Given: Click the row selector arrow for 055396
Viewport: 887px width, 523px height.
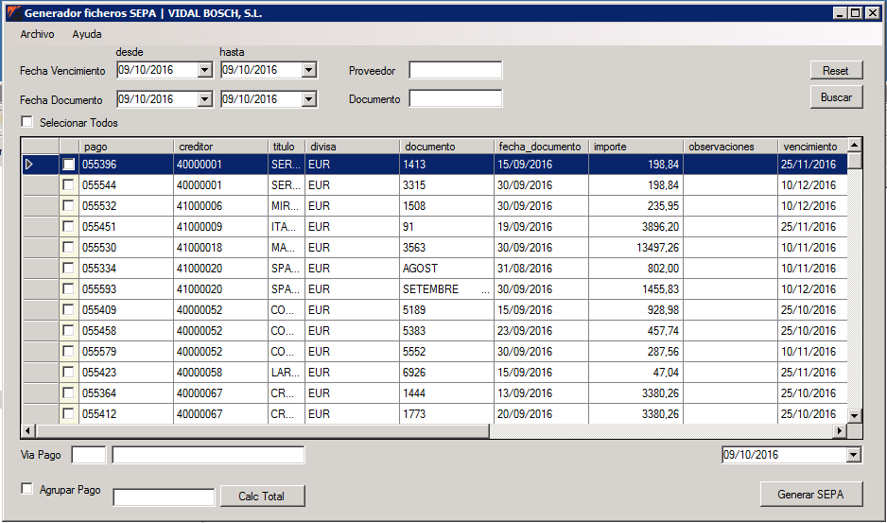Looking at the screenshot, I should tap(29, 165).
